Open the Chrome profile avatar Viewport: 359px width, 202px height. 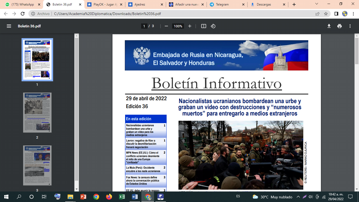tap(345, 14)
